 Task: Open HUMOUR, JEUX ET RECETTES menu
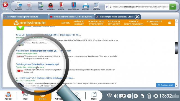pyautogui.click(x=96, y=23)
